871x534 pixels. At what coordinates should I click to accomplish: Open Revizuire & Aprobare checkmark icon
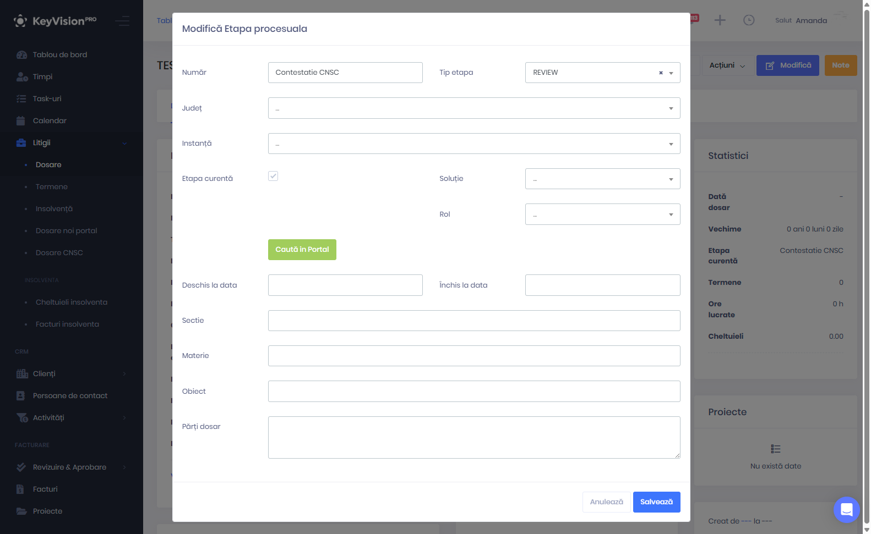(21, 467)
